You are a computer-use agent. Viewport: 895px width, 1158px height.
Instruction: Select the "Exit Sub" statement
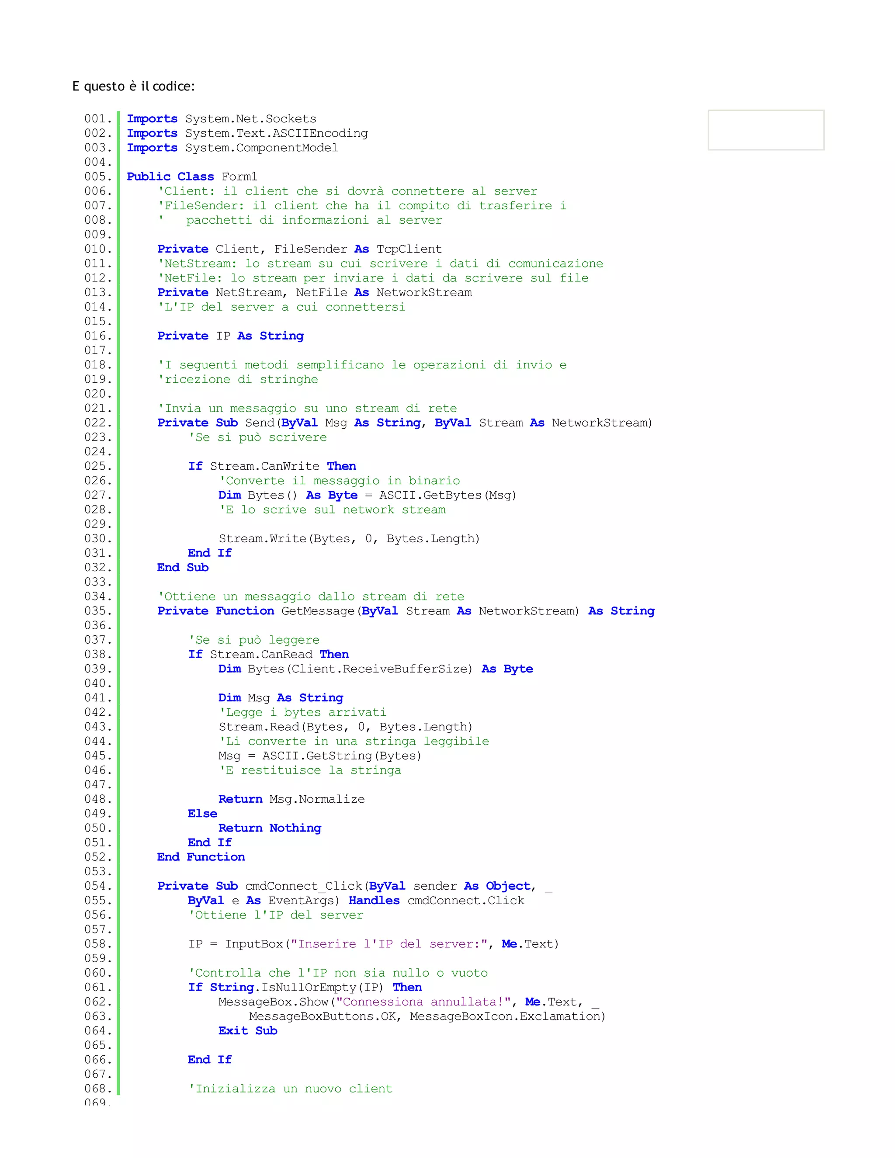click(x=248, y=1031)
